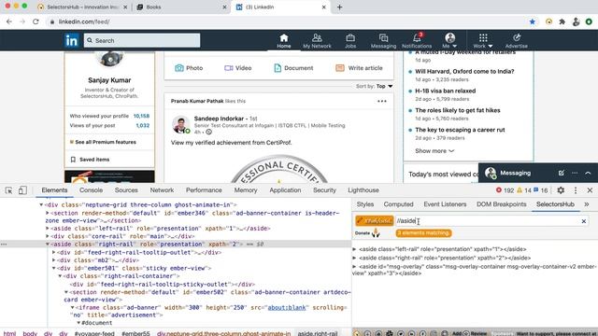Switch to DevTools Performance tab
Image resolution: width=598 pixels, height=336 pixels.
pos(204,190)
